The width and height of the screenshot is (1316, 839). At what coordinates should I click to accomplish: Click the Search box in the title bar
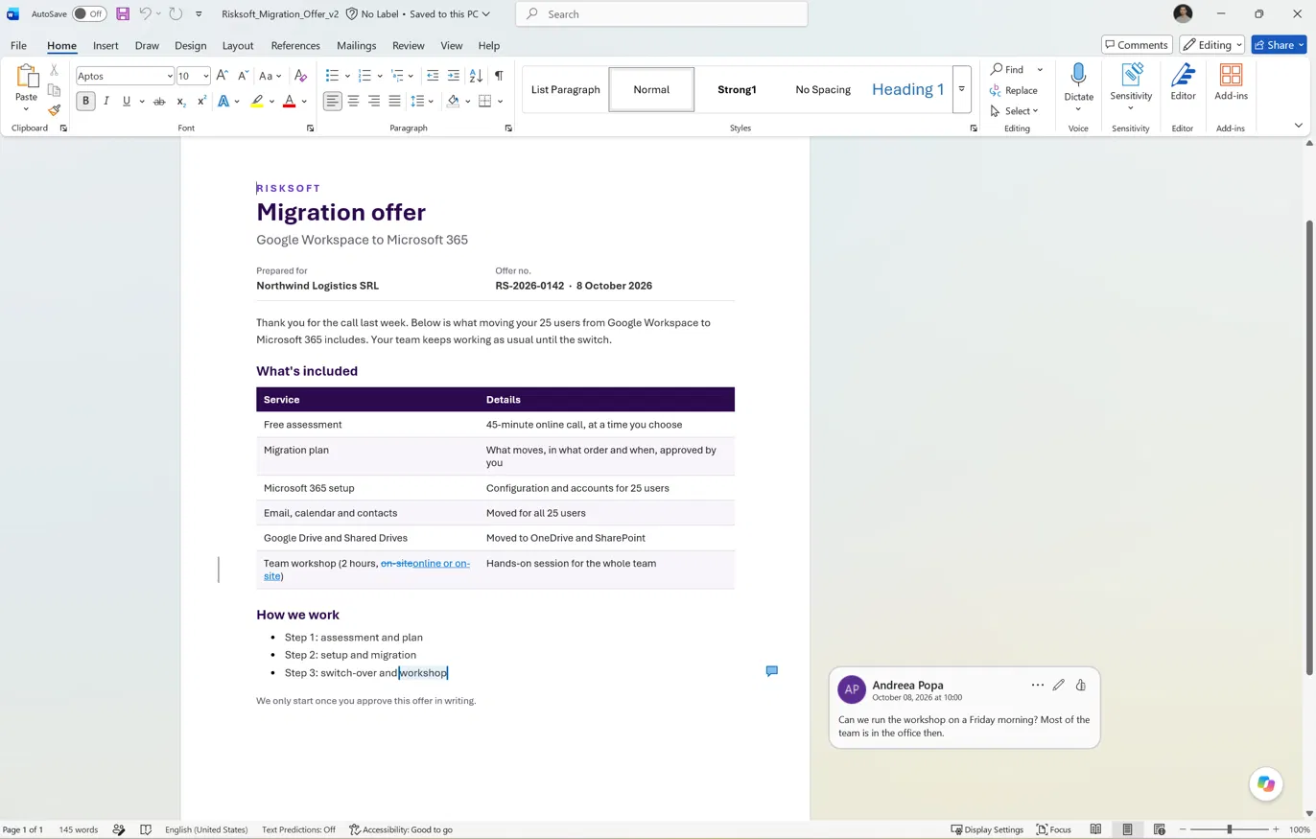point(662,14)
